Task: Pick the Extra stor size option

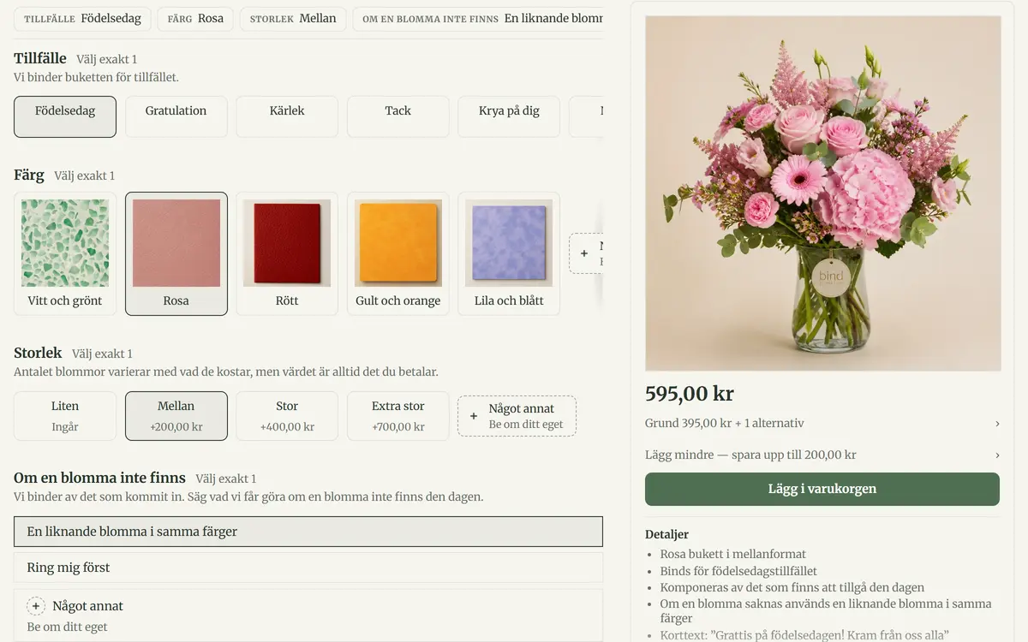Action: point(397,416)
